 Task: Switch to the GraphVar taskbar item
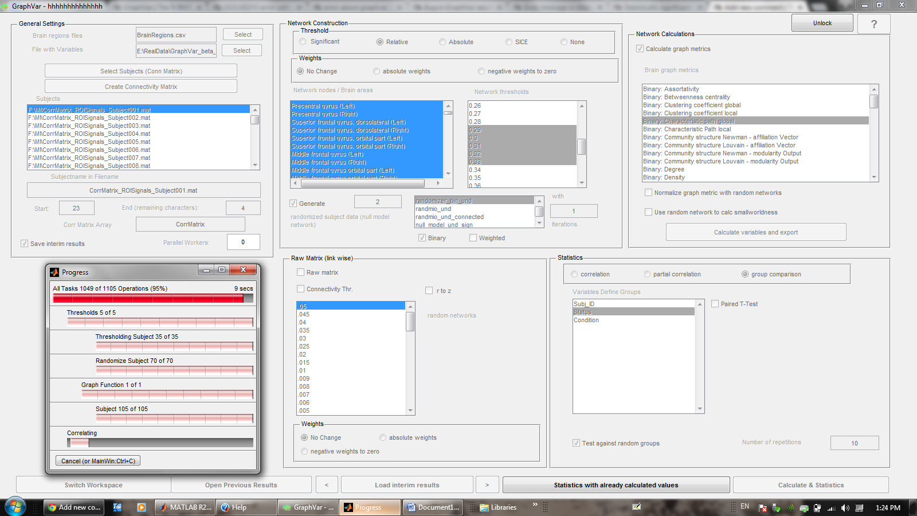tap(308, 507)
